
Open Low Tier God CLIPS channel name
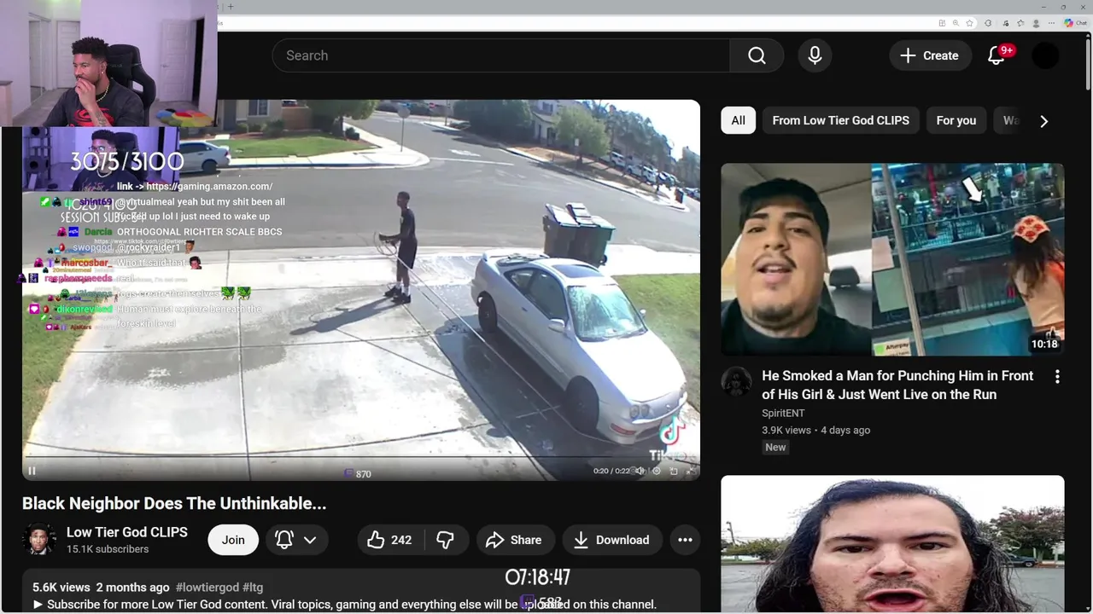click(x=127, y=532)
